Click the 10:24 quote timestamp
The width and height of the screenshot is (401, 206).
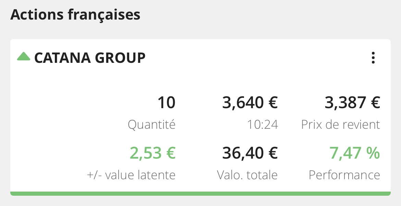tap(263, 125)
